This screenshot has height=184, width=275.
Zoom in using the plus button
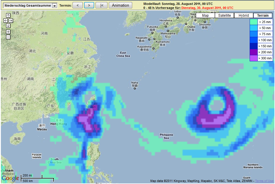pos(8,32)
